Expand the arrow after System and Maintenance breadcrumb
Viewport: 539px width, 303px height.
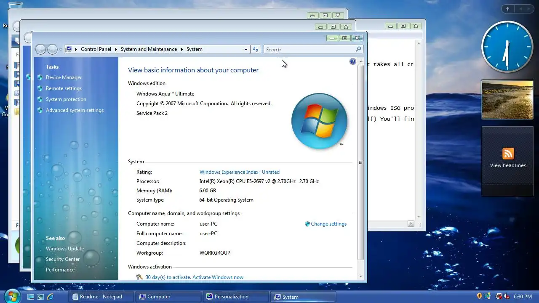point(181,49)
